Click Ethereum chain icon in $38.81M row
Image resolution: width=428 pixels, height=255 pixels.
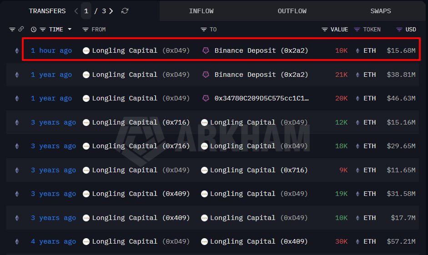pyautogui.click(x=17, y=75)
